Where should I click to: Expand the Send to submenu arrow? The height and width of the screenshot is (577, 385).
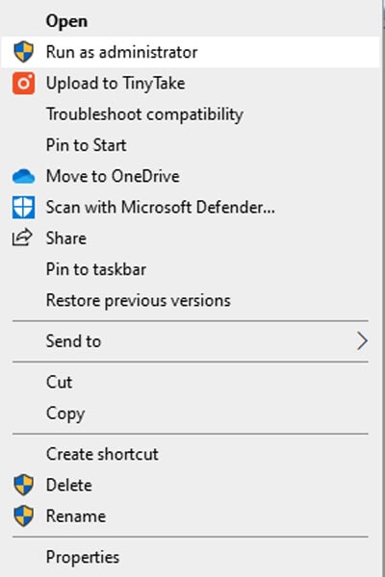(x=362, y=340)
